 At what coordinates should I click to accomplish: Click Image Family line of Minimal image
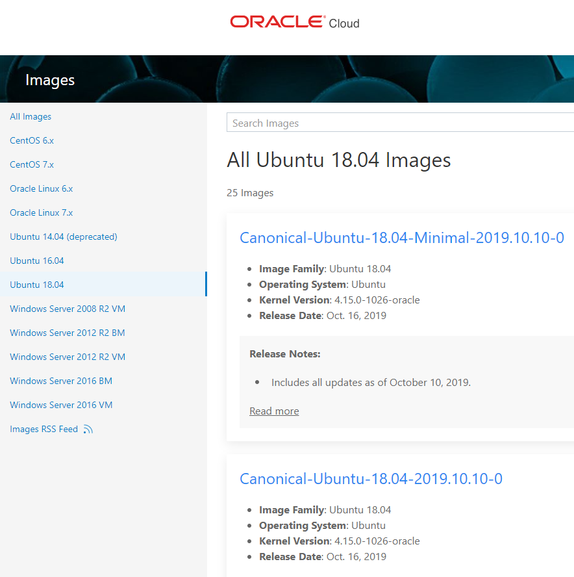(325, 269)
